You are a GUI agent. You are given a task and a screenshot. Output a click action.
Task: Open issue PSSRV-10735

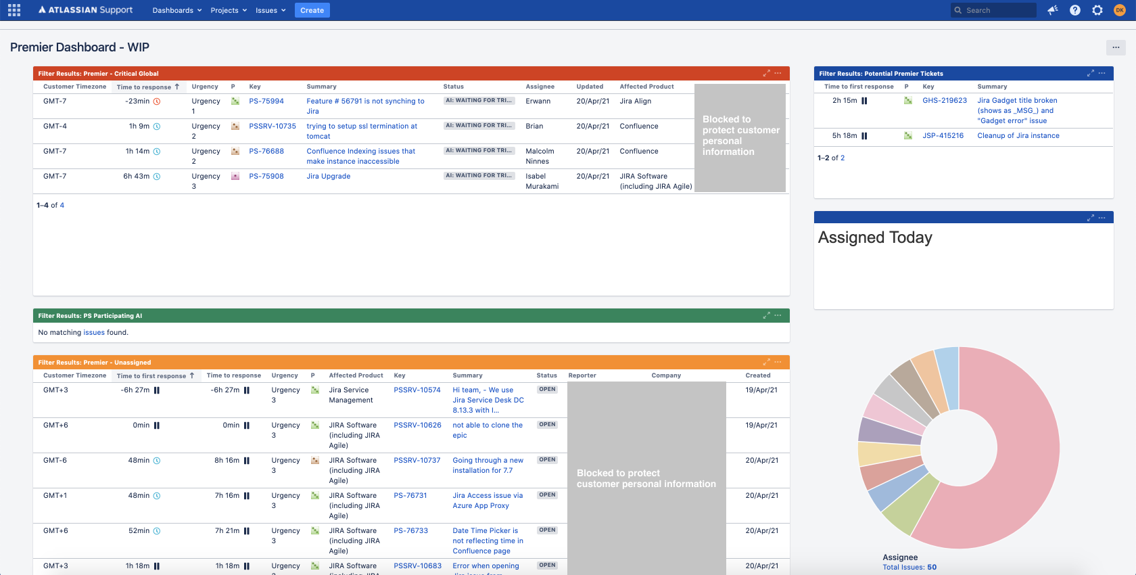click(x=273, y=127)
